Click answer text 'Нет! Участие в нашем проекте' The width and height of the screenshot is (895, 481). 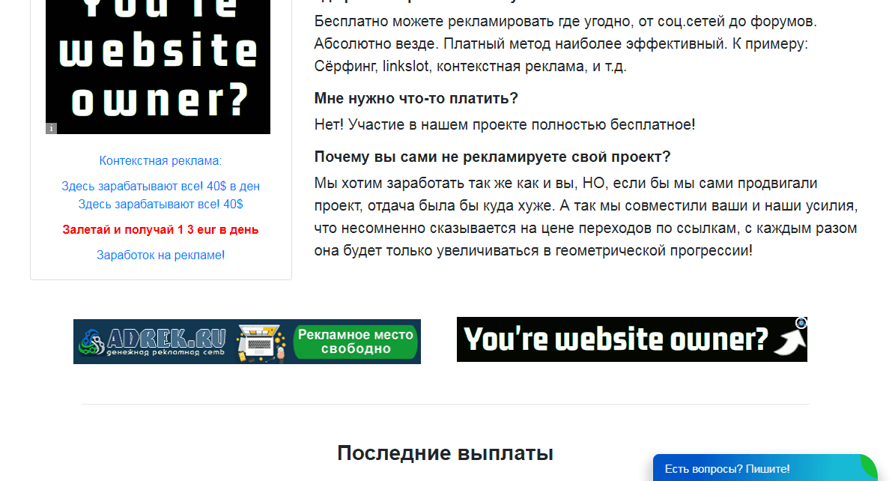pos(504,124)
